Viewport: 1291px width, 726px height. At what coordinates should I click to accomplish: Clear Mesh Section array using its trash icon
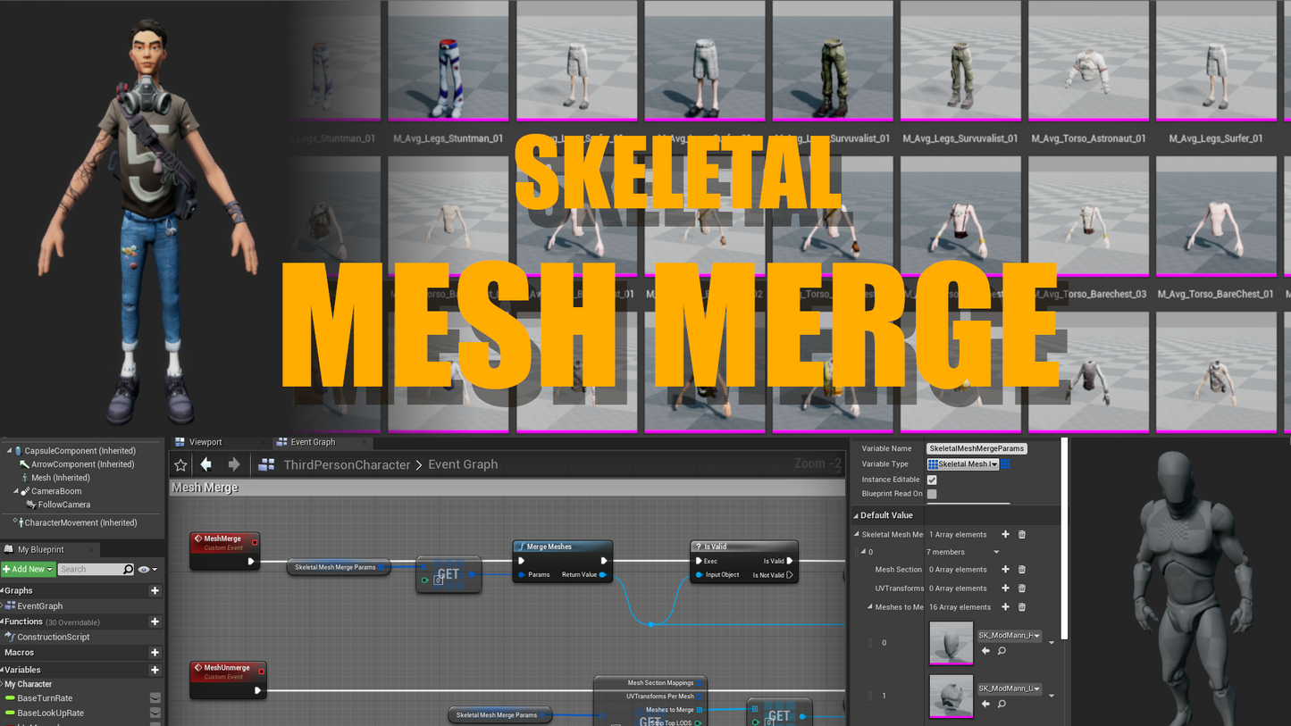[x=1020, y=570]
